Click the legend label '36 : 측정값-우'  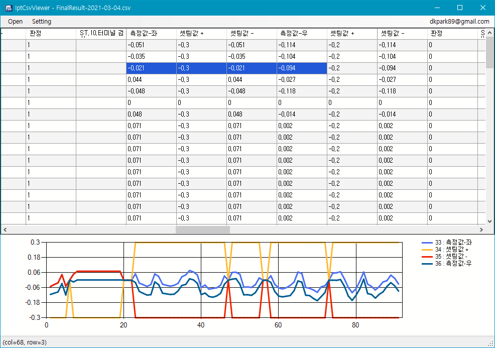point(453,263)
